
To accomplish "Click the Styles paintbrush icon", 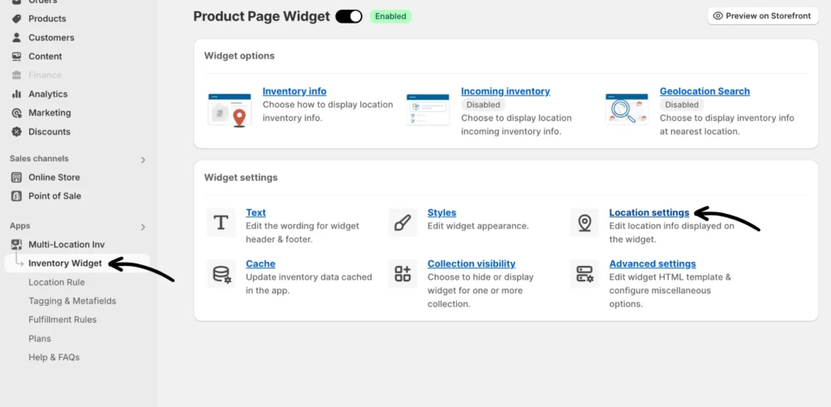I will [403, 222].
